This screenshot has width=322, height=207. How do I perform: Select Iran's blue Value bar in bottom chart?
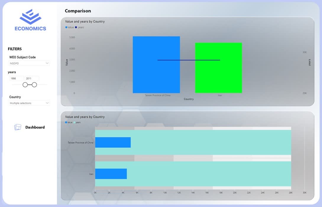tap(111, 174)
